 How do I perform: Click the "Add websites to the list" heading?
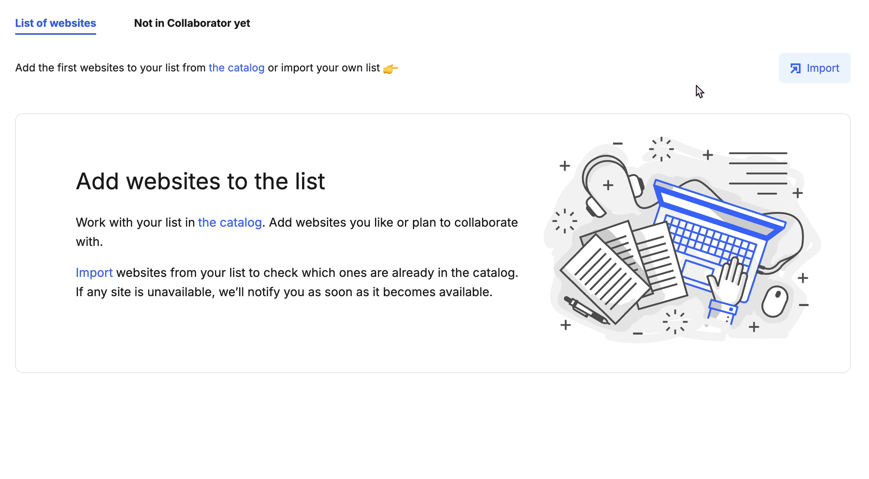click(x=201, y=181)
